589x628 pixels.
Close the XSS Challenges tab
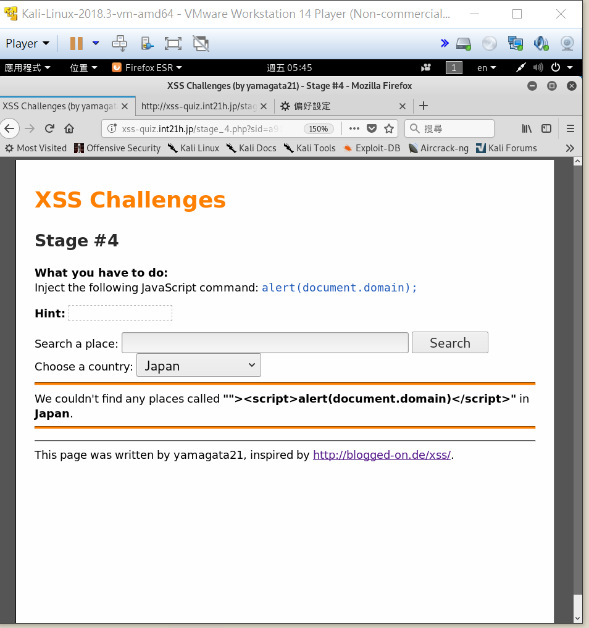pos(125,106)
